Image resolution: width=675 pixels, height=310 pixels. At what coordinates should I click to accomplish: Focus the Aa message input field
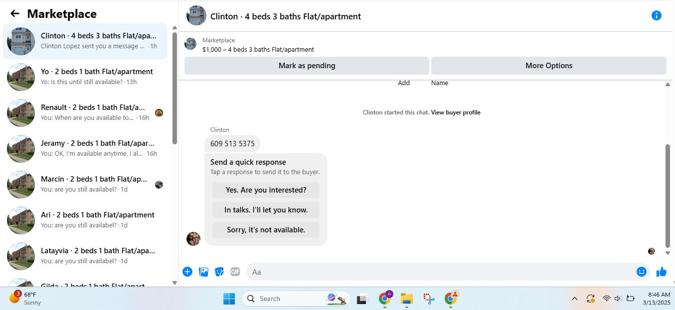point(442,272)
